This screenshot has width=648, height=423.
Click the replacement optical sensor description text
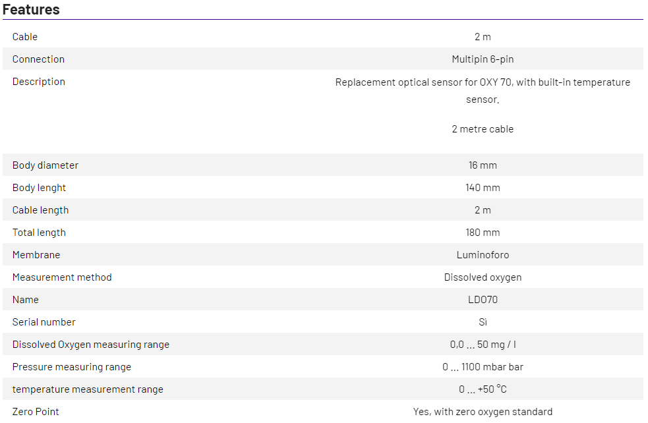pyautogui.click(x=483, y=90)
